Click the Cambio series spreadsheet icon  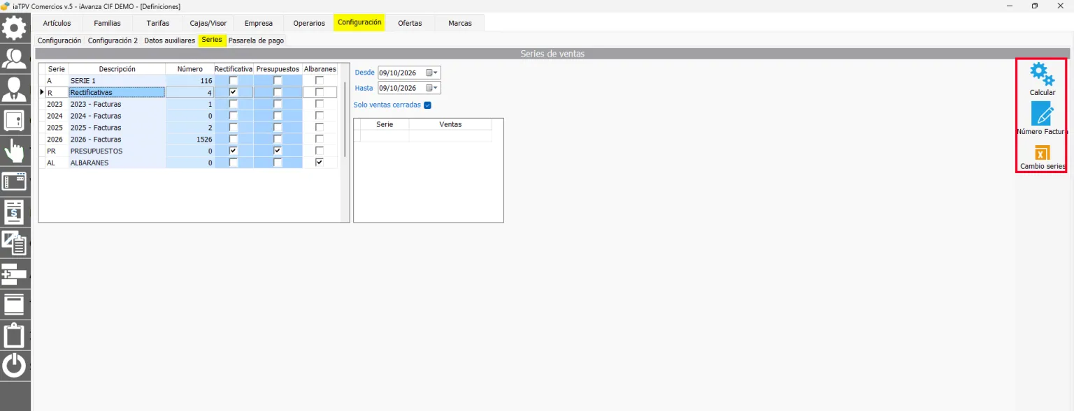coord(1042,153)
